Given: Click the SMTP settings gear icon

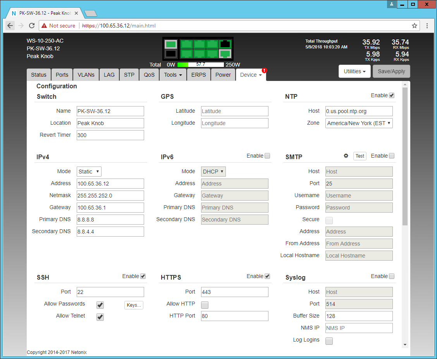Looking at the screenshot, I should tap(346, 156).
